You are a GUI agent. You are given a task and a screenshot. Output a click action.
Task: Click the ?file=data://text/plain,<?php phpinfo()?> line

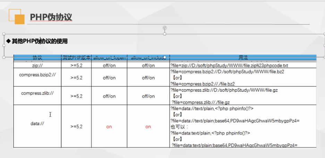point(212,108)
